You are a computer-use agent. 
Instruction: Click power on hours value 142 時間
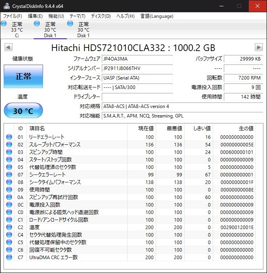click(x=243, y=97)
